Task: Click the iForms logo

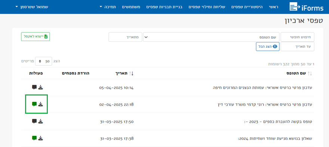Action: point(306,7)
